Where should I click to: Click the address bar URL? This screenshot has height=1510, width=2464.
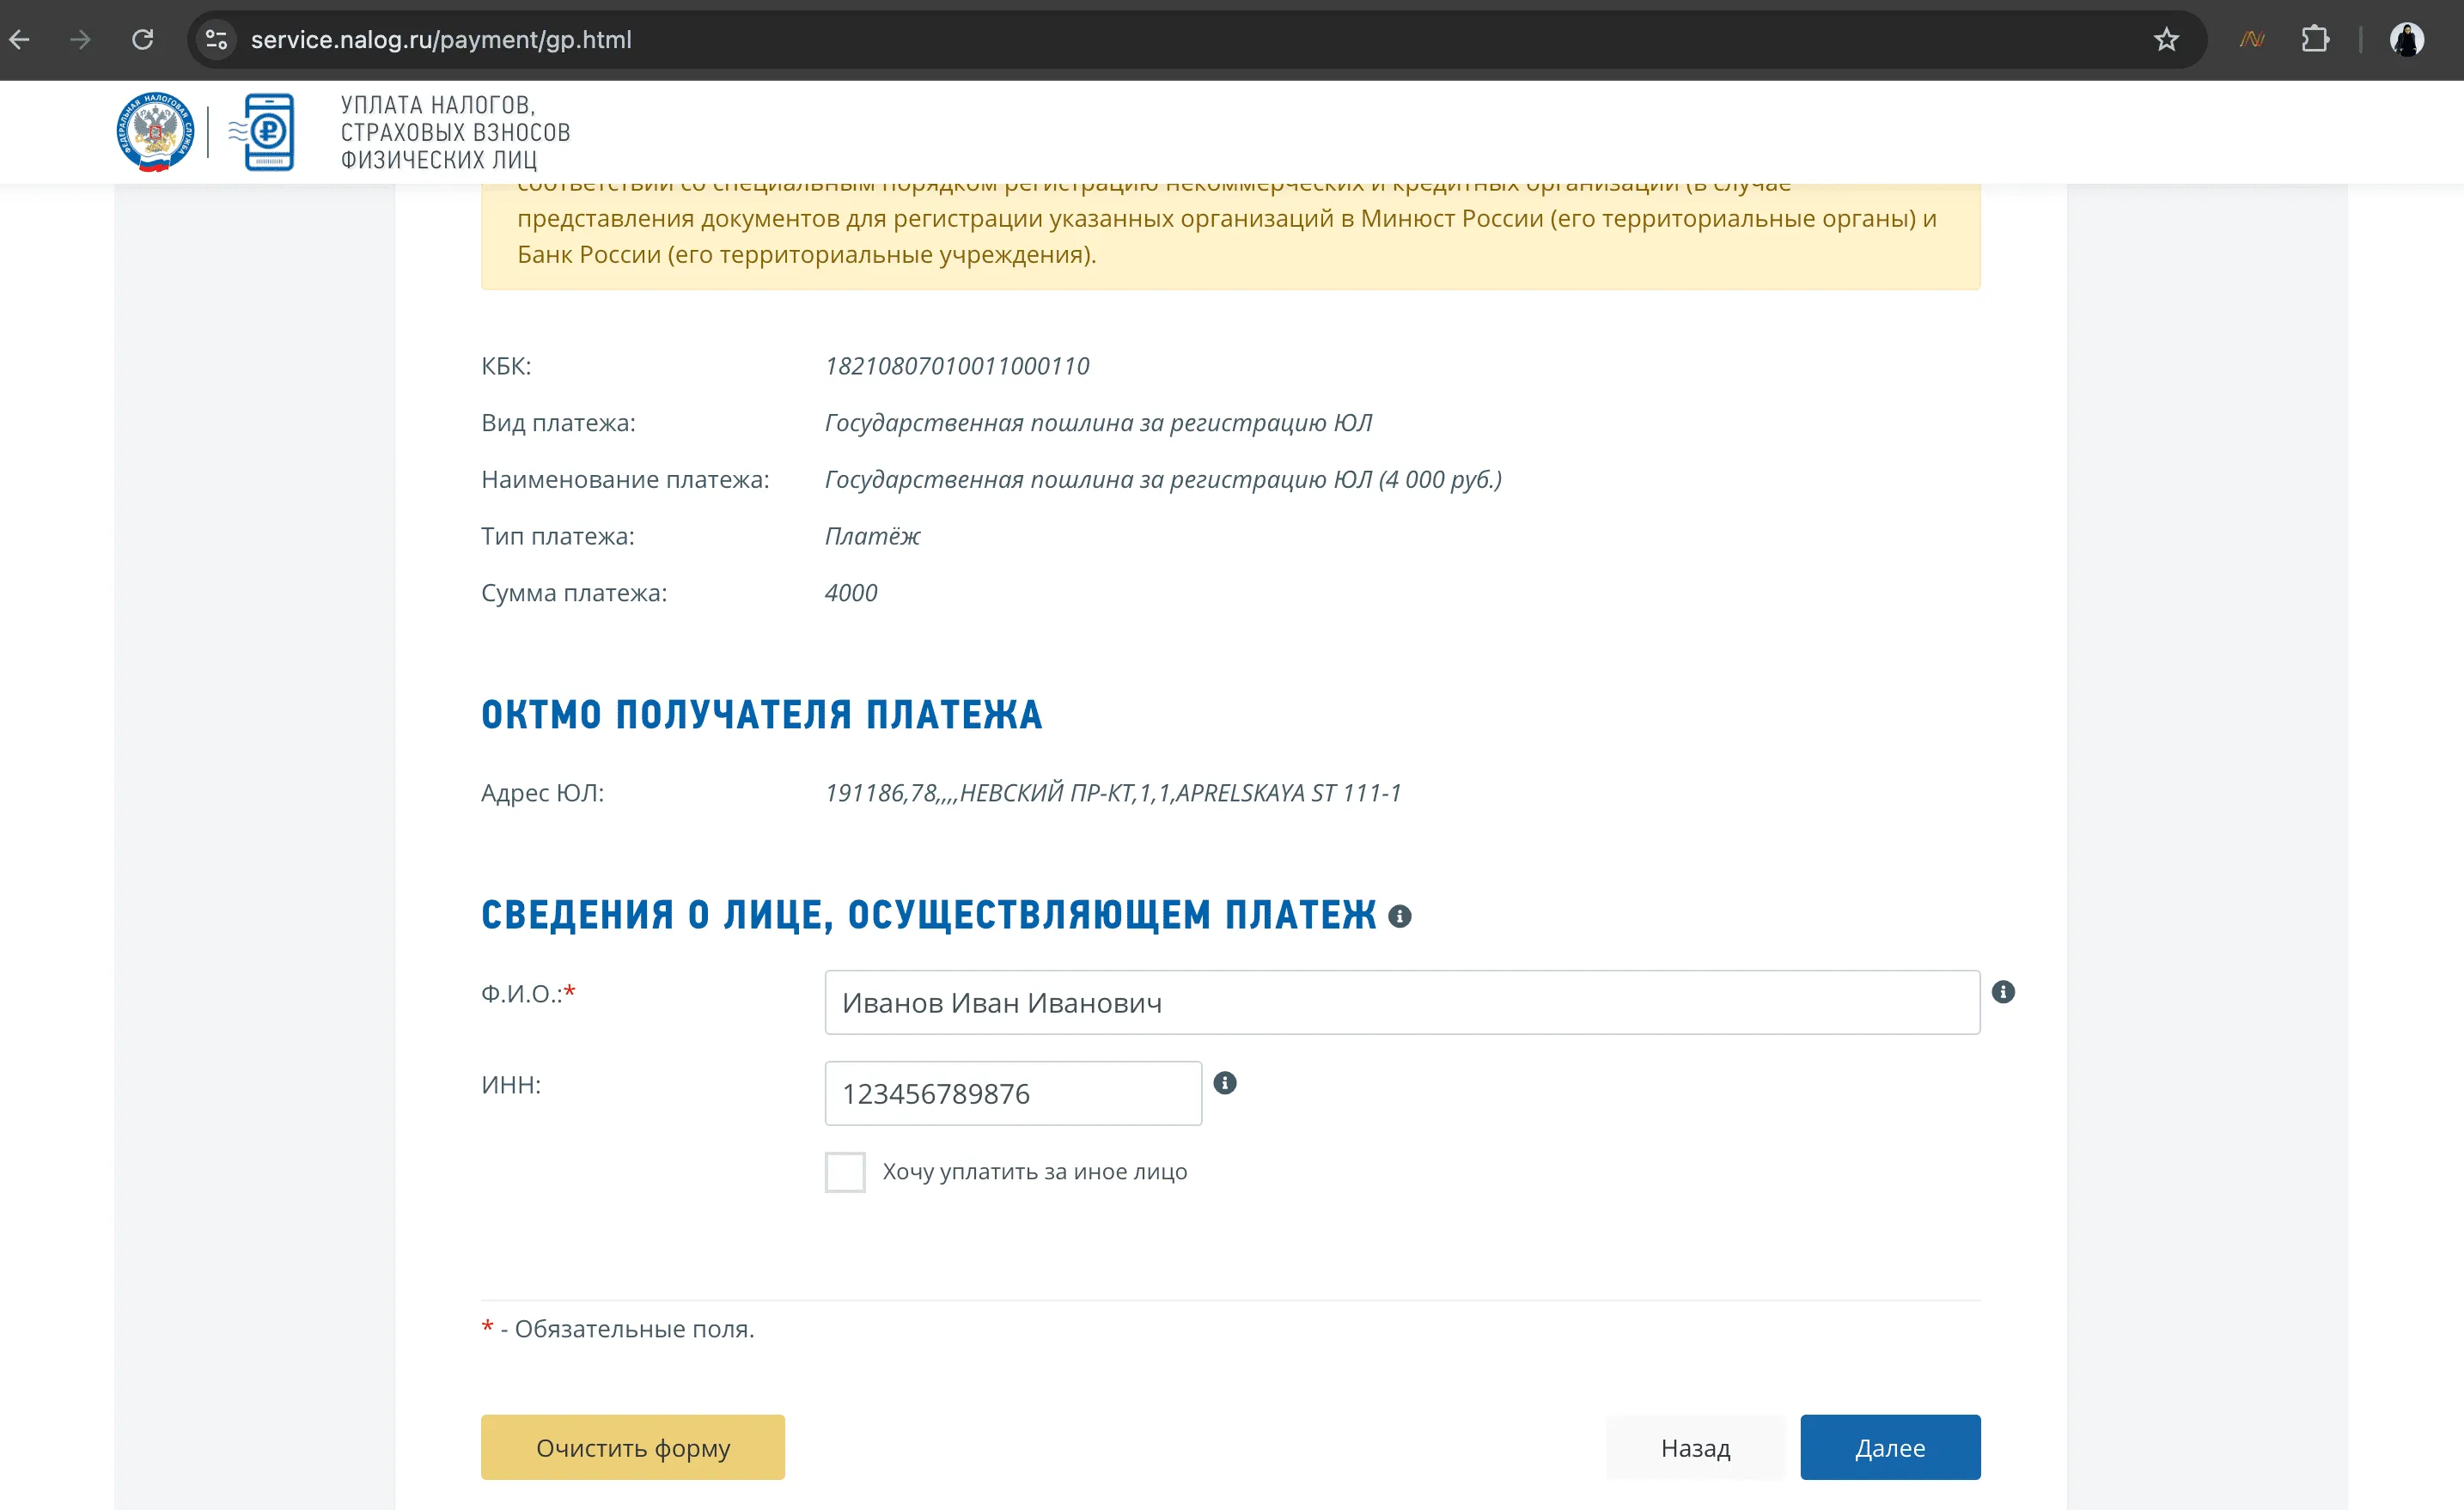tap(441, 40)
